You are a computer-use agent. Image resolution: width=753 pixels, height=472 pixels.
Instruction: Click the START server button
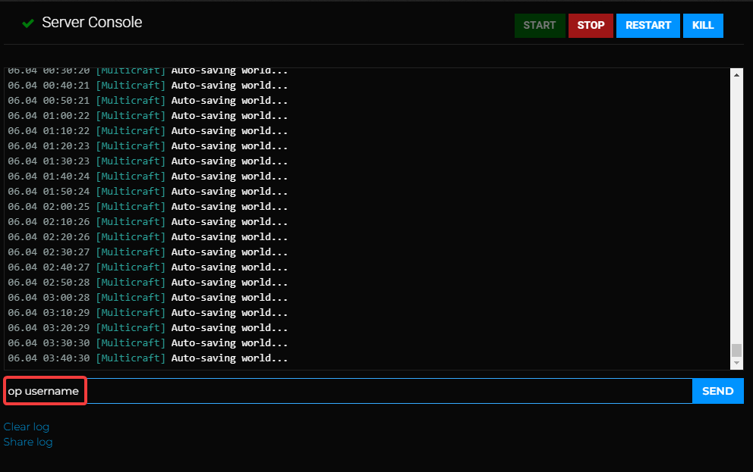539,26
